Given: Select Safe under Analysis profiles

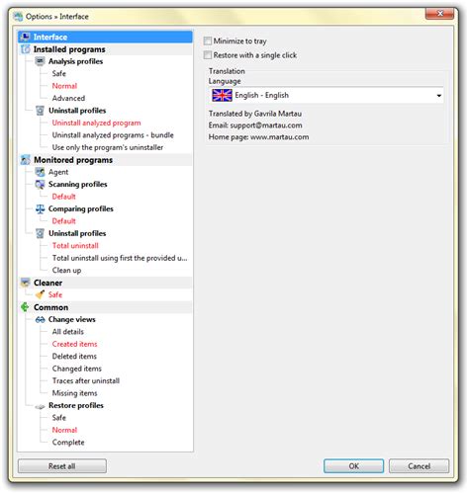Looking at the screenshot, I should tap(59, 74).
